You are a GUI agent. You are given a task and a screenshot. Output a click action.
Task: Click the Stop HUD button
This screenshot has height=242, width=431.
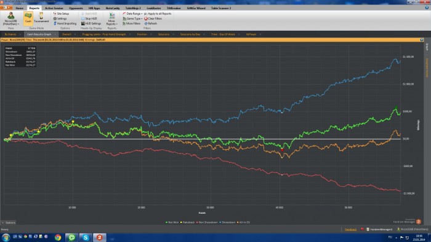[x=89, y=18]
